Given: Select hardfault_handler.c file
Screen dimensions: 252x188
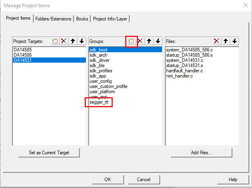Looking at the screenshot, I should tap(185, 71).
